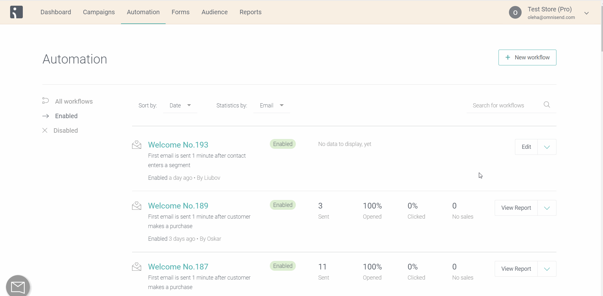Click the account avatar circle
The height and width of the screenshot is (296, 603).
[515, 13]
